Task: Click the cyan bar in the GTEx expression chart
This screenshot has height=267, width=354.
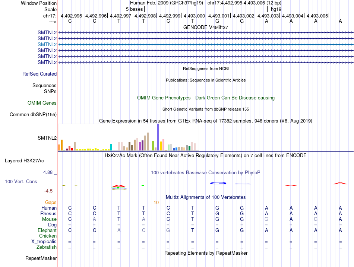Action: click(x=111, y=147)
